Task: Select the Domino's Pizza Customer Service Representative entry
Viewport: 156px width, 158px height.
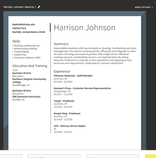Action: [82, 88]
